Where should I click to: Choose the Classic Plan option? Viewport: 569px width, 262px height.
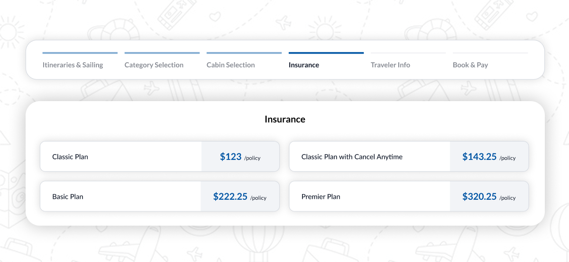tap(70, 157)
